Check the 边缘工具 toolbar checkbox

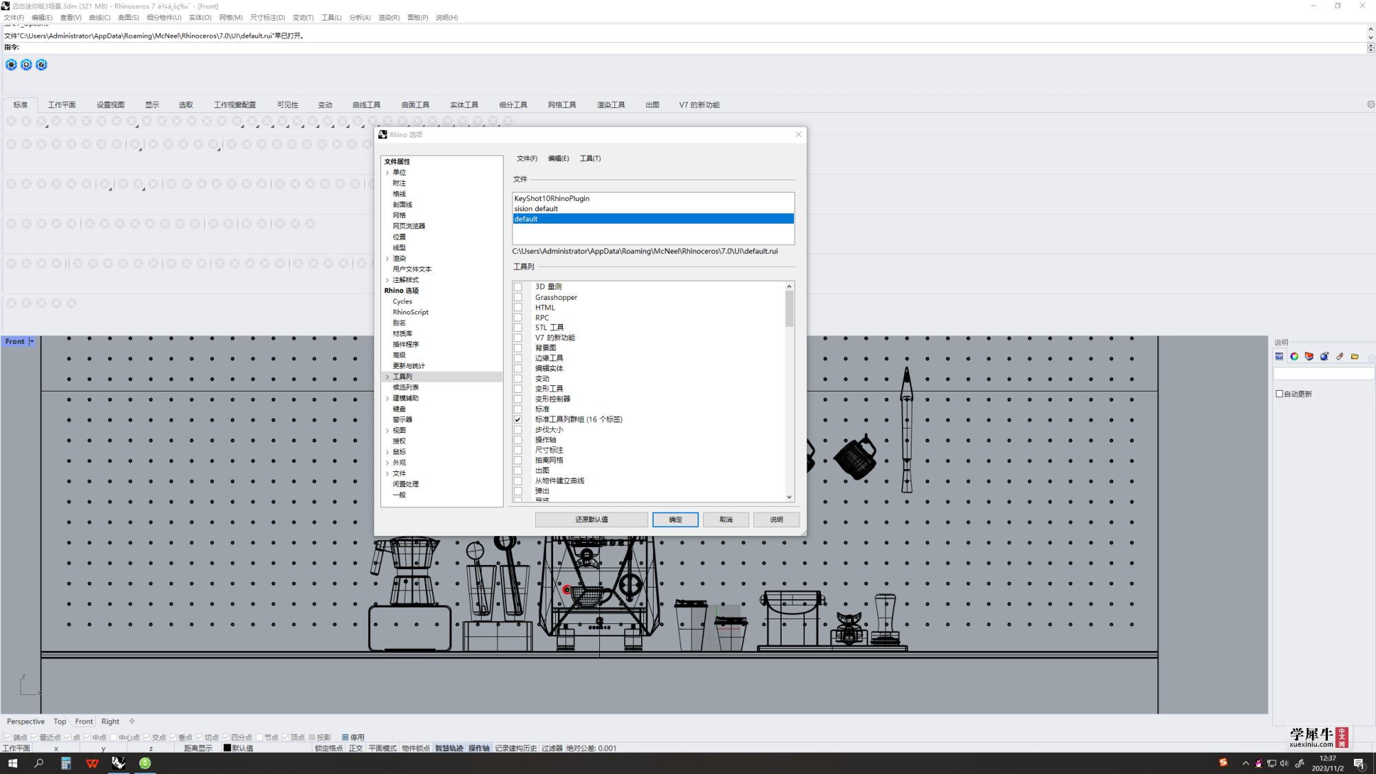coord(518,358)
